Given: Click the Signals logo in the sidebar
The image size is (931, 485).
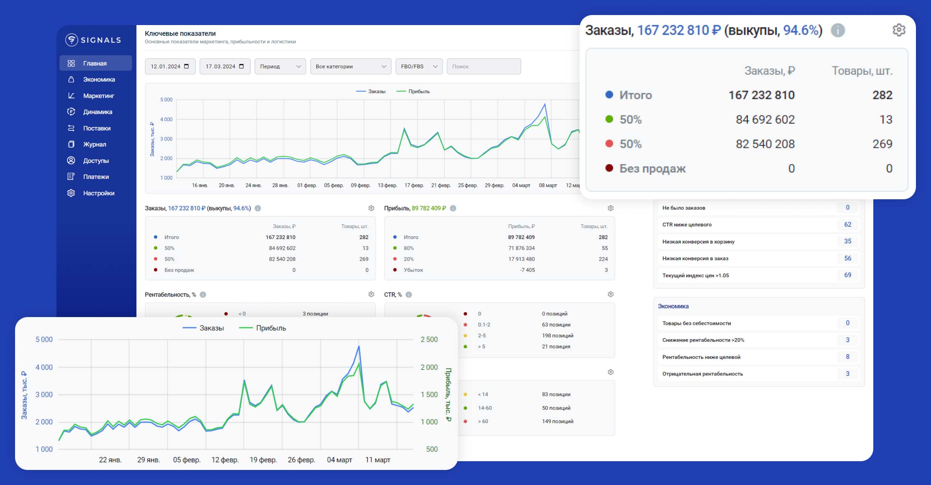Looking at the screenshot, I should pyautogui.click(x=93, y=40).
